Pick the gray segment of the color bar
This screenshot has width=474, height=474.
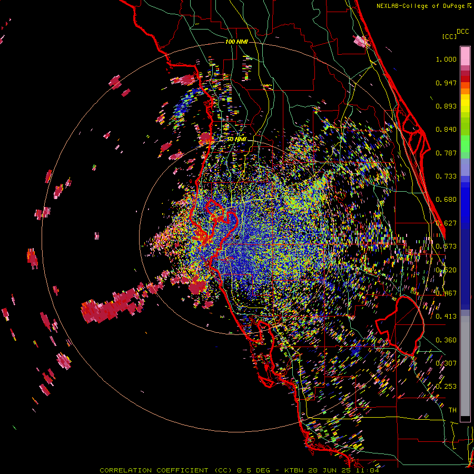[x=465, y=366]
